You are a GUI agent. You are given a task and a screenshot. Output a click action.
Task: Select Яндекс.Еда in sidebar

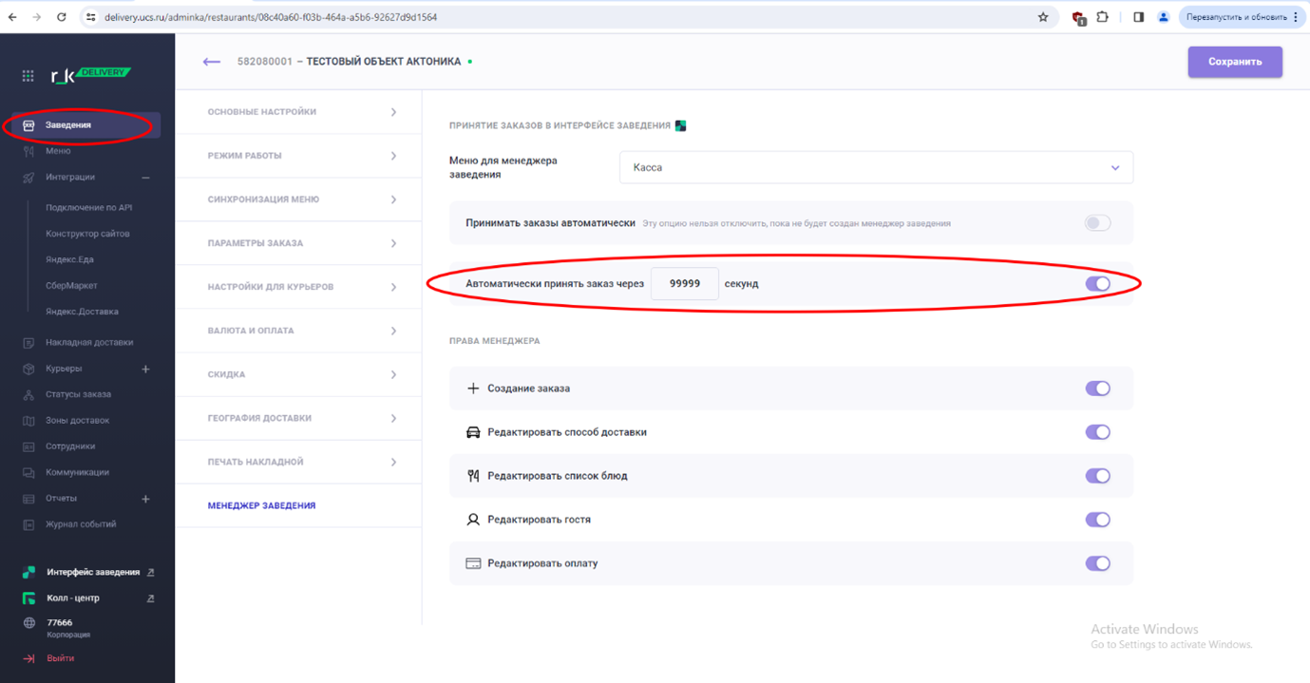tap(69, 259)
